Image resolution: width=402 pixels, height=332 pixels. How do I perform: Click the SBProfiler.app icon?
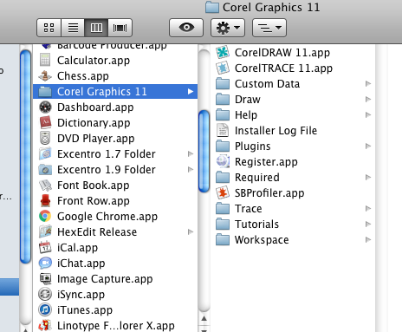tap(223, 192)
